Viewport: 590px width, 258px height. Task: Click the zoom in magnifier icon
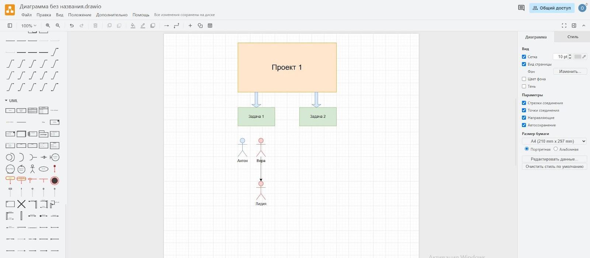coord(48,25)
